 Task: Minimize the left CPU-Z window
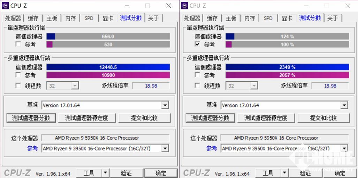click(x=127, y=6)
